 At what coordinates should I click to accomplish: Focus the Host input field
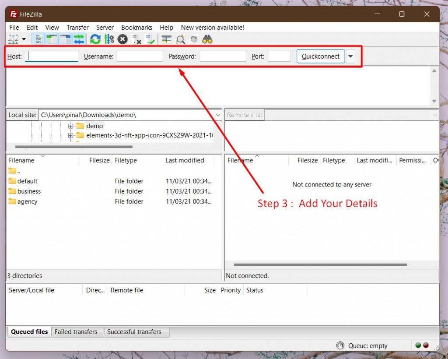point(52,56)
